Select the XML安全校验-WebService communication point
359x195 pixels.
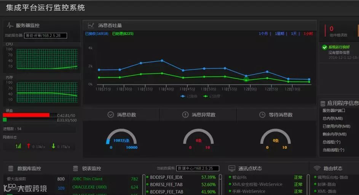266,184
